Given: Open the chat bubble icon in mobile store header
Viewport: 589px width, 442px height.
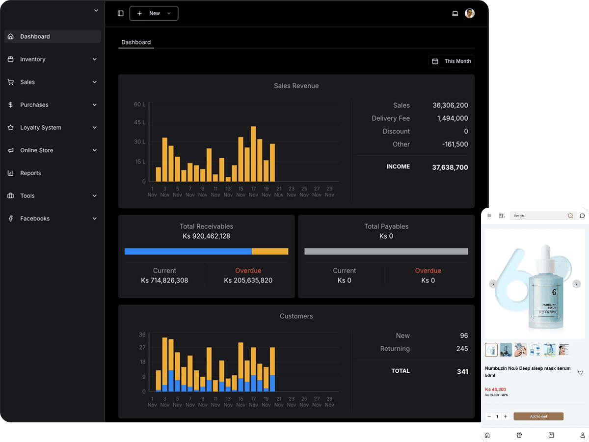Looking at the screenshot, I should (582, 216).
